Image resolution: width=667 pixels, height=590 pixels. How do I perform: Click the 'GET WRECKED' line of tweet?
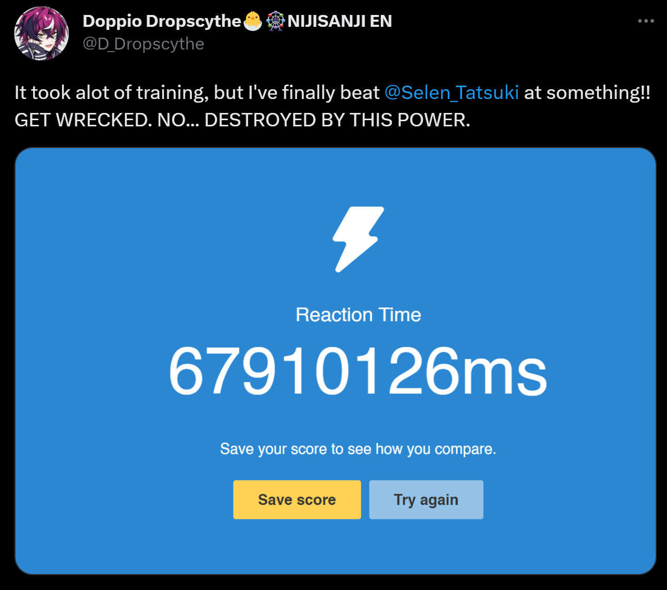pos(242,120)
